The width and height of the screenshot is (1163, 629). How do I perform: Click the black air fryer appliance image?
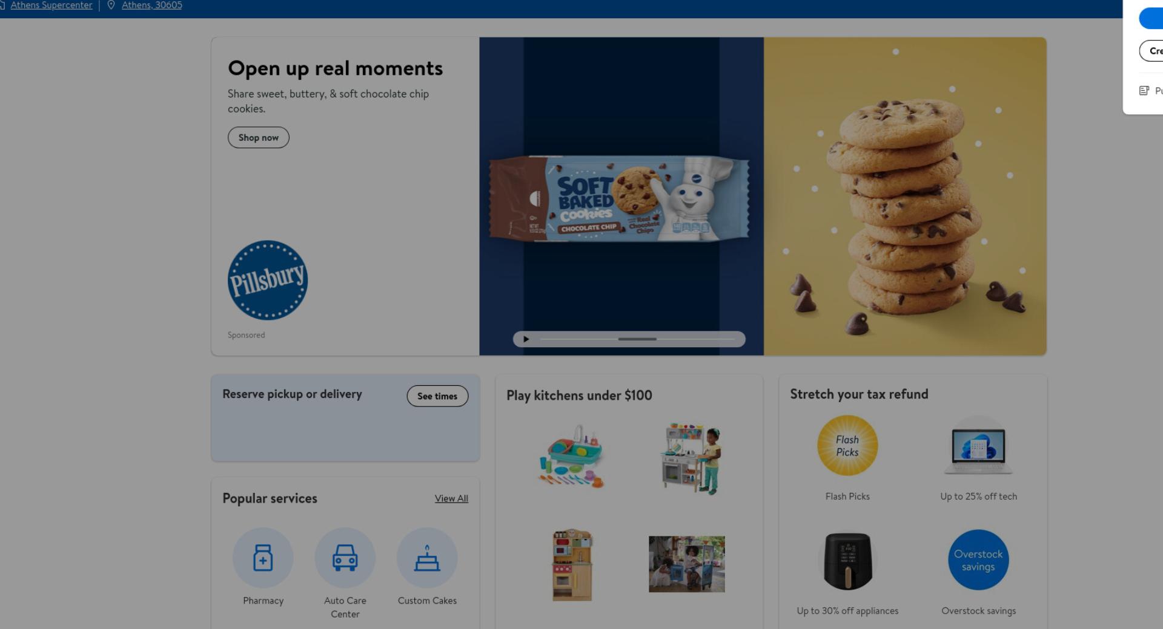(x=847, y=561)
